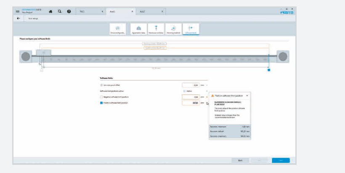Click info dot next to Active checkbox row
Screen dimensions: 345x173
point(207,91)
